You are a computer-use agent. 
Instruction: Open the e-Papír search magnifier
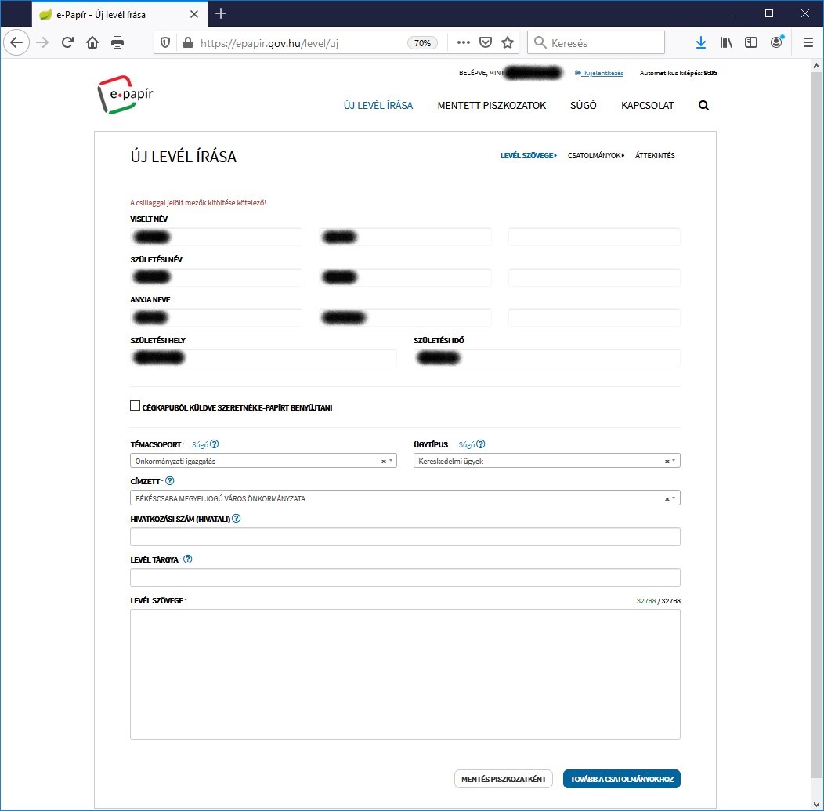point(703,105)
